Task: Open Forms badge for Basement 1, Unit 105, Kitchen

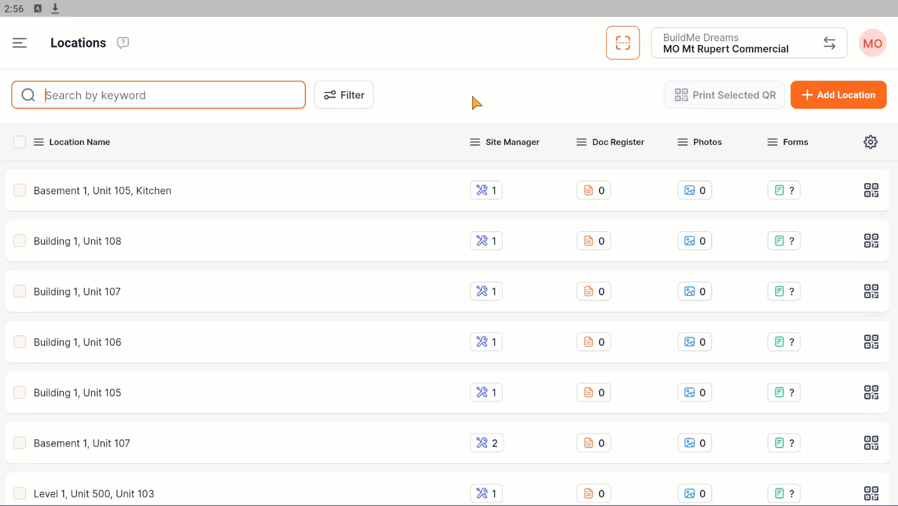Action: coord(784,191)
